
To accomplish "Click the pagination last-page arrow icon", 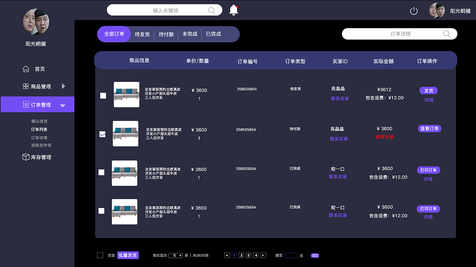I will (263, 255).
